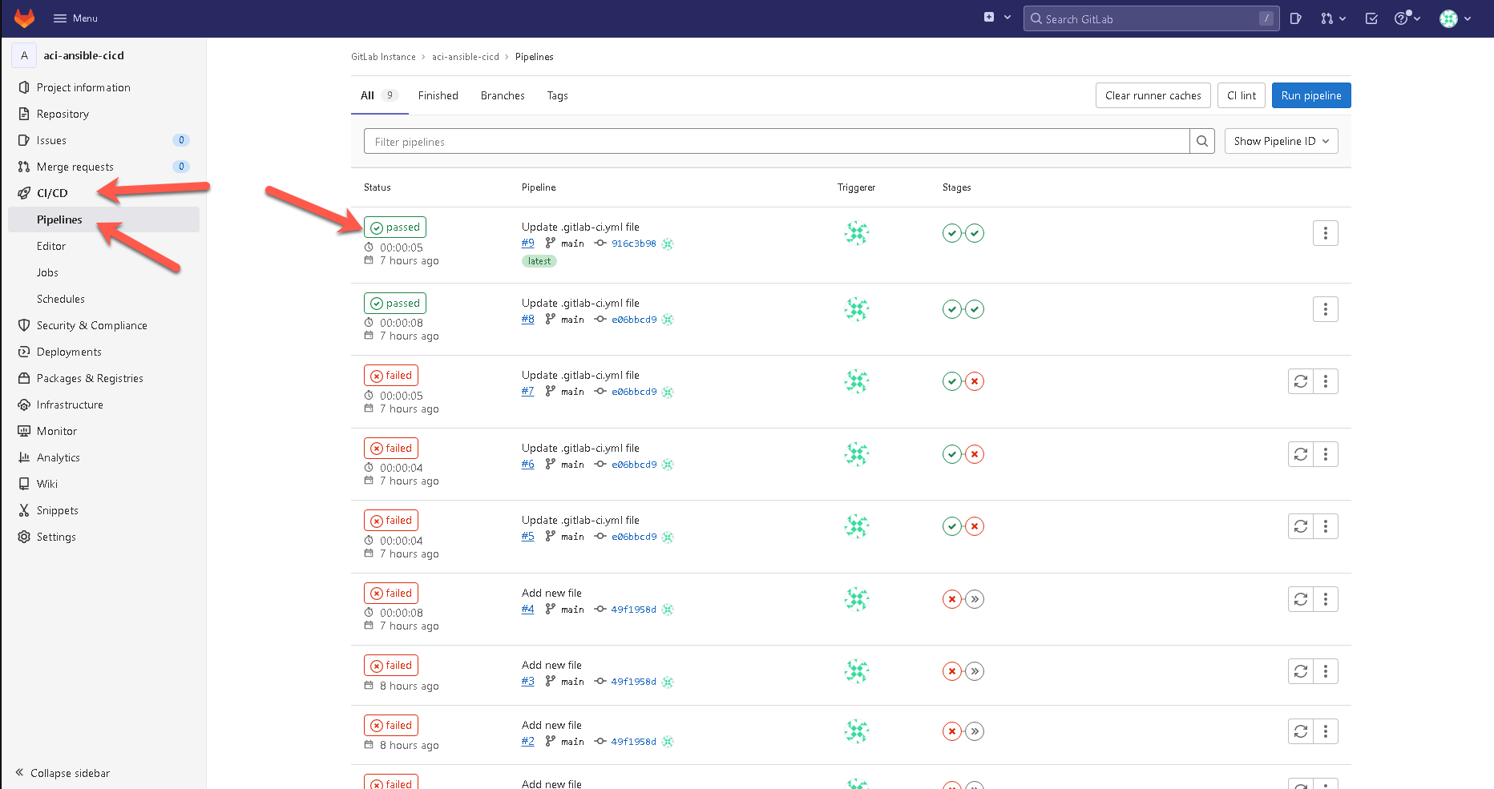Image resolution: width=1494 pixels, height=789 pixels.
Task: Collapse the sidebar
Action: tap(63, 773)
